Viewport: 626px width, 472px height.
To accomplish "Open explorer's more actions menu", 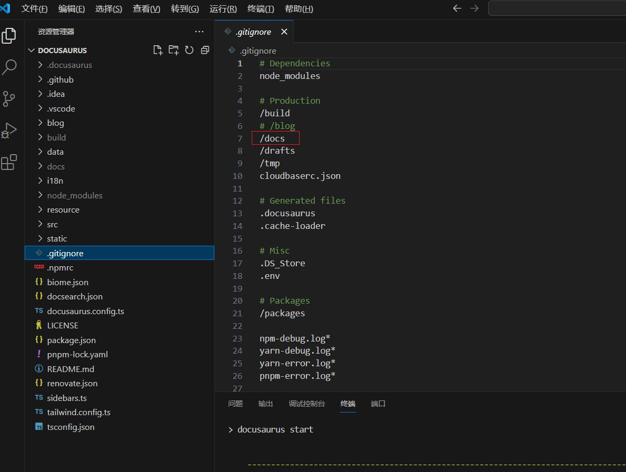I will pos(199,32).
